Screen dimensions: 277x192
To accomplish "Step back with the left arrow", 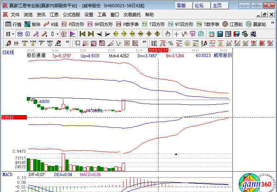I will pos(99,34).
